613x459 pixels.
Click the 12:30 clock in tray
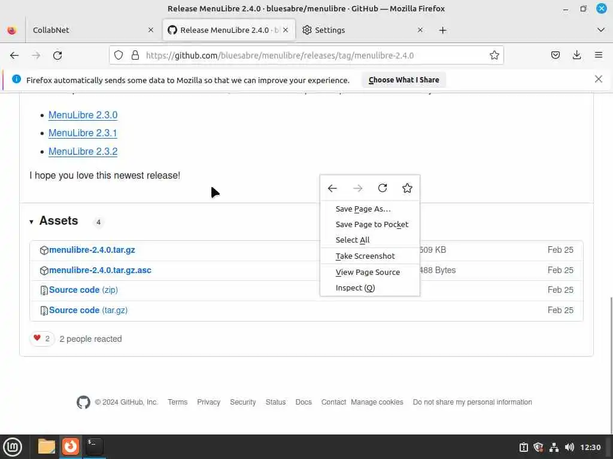[590, 447]
